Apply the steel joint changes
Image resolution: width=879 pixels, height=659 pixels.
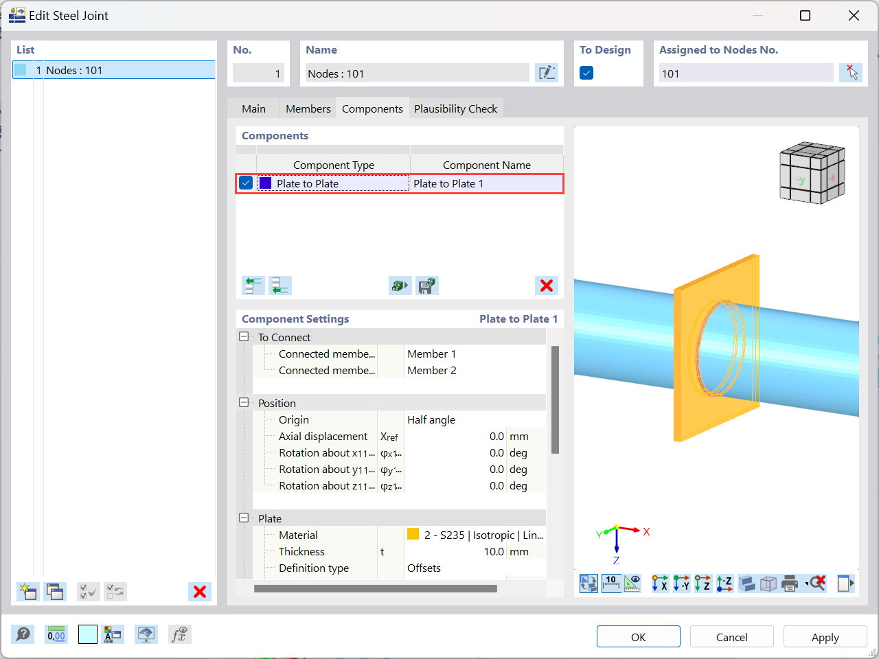[825, 636]
